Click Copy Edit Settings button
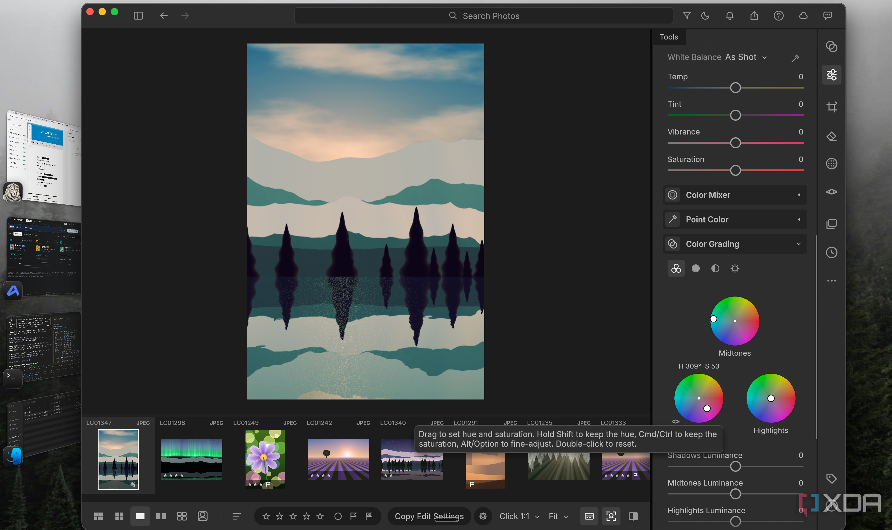The image size is (892, 530). (429, 516)
